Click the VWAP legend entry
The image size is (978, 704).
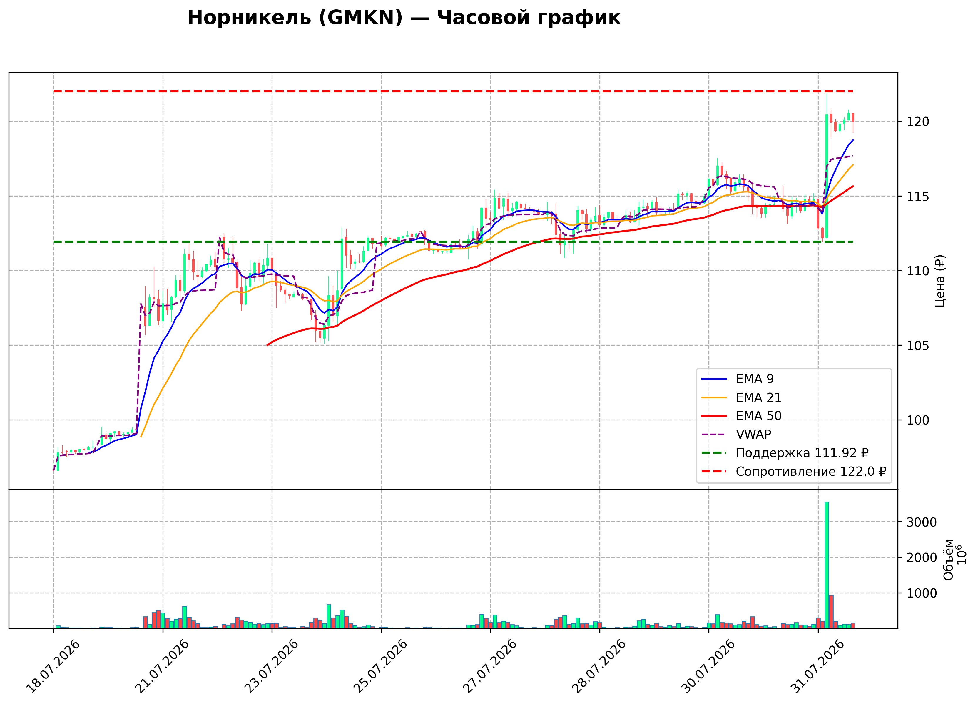736,435
